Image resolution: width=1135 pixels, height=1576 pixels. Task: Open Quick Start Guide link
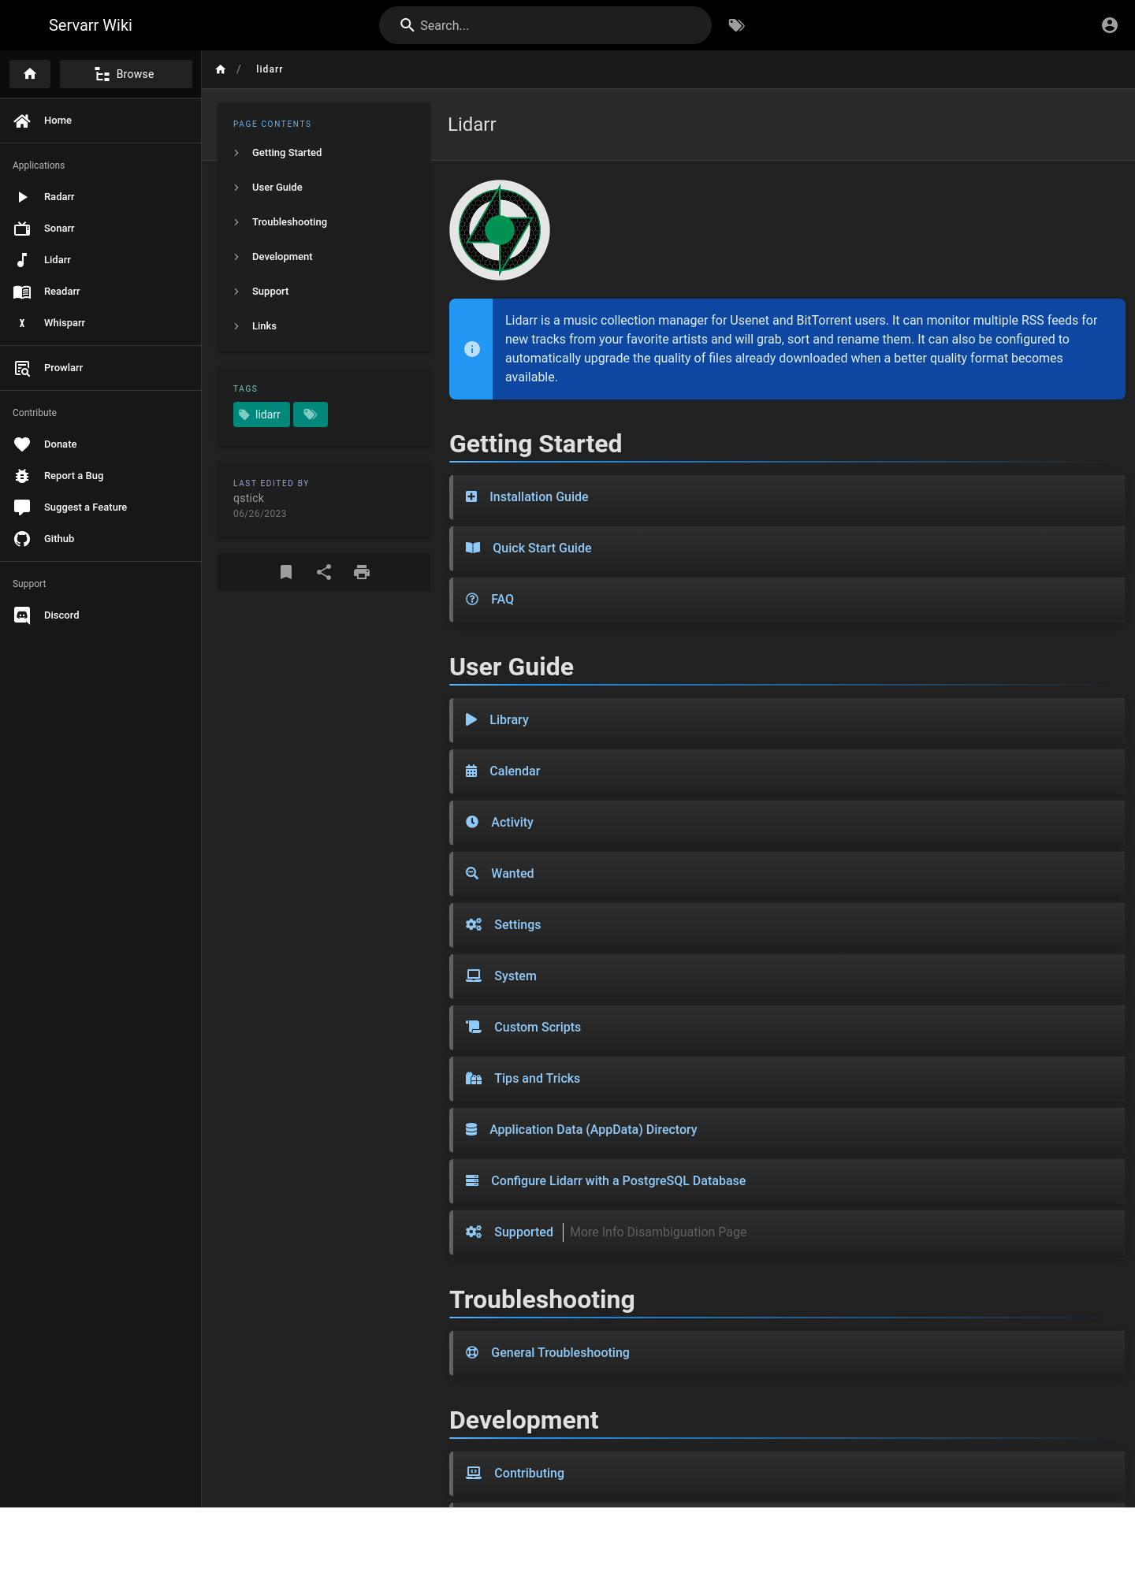tap(541, 548)
